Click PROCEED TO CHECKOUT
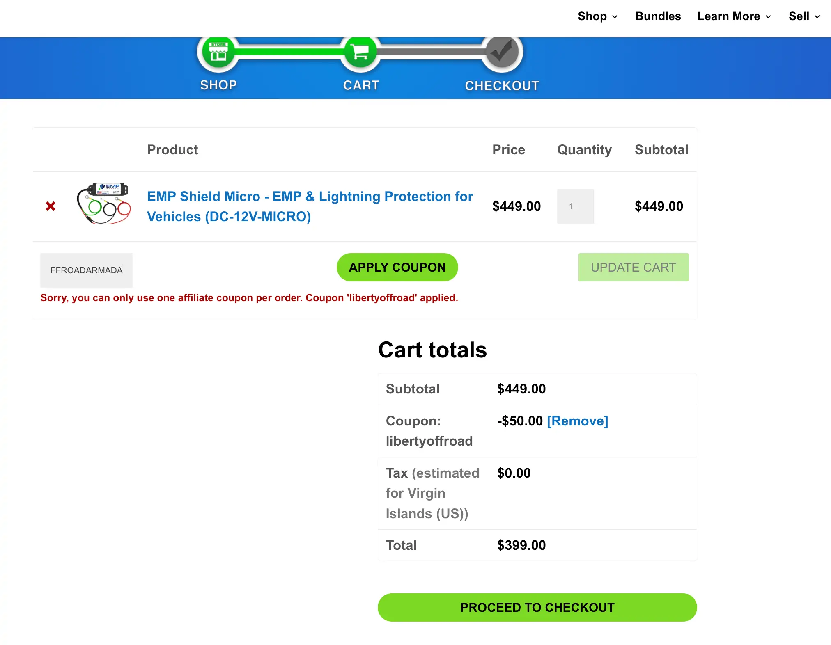 click(x=537, y=607)
